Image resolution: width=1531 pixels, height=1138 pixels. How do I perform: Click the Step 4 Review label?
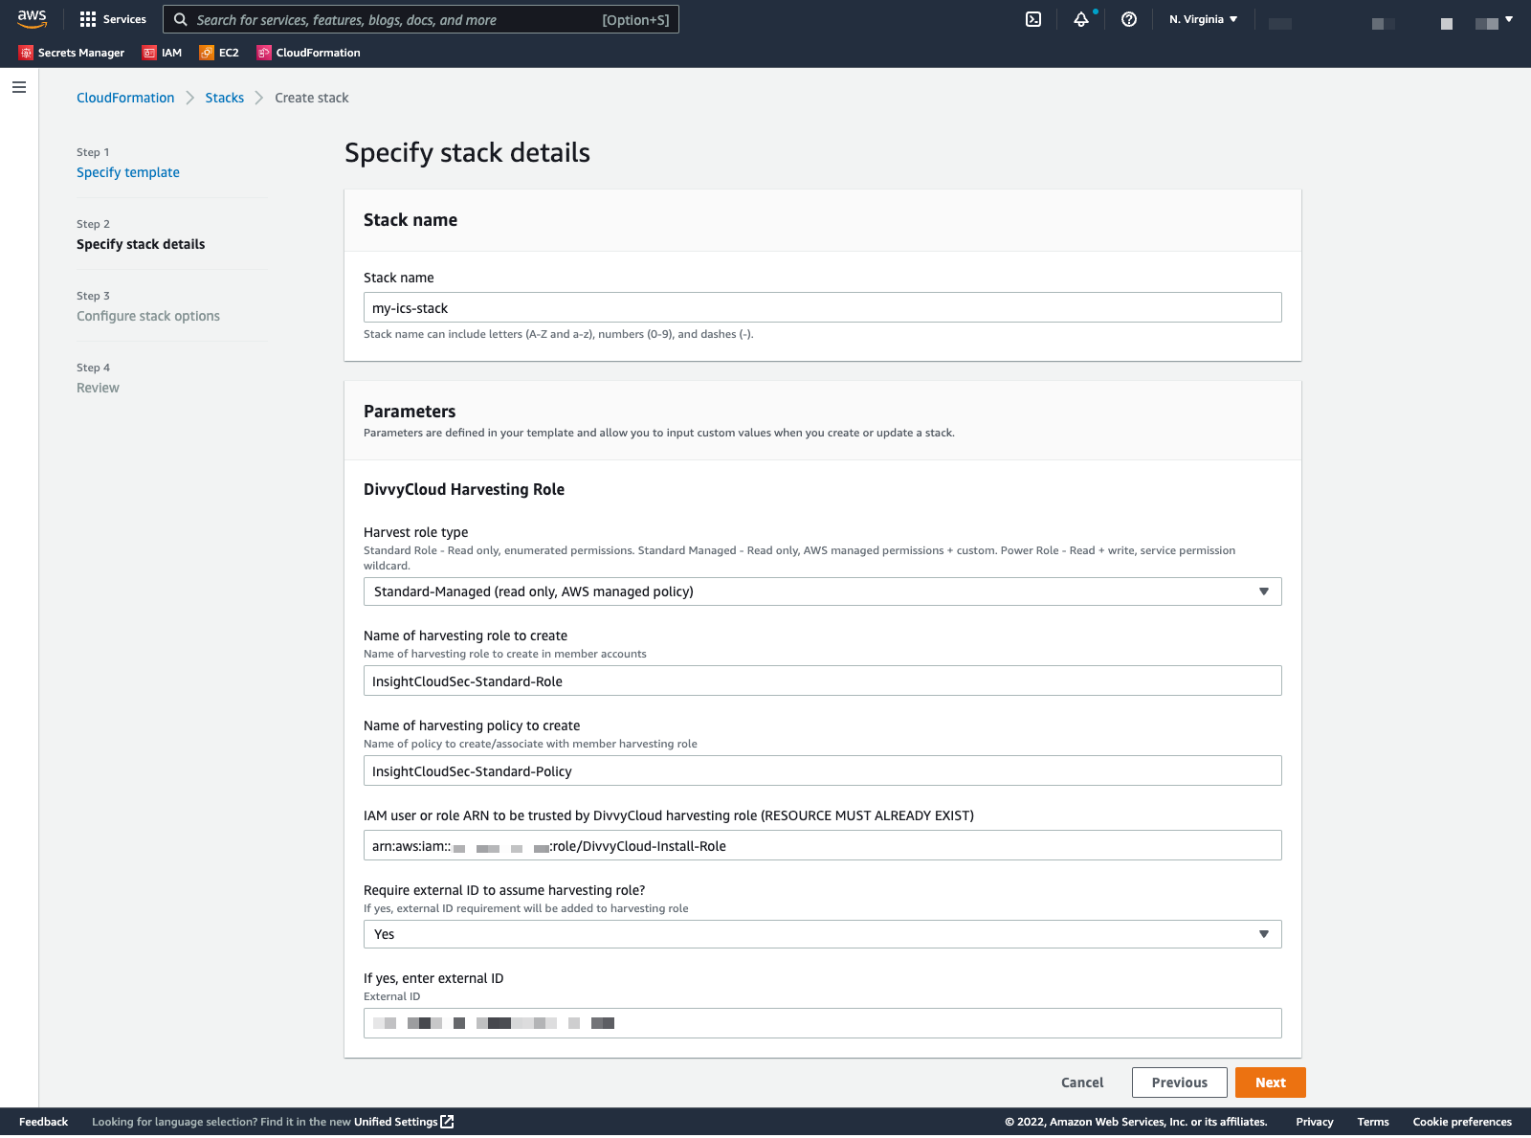coord(98,388)
